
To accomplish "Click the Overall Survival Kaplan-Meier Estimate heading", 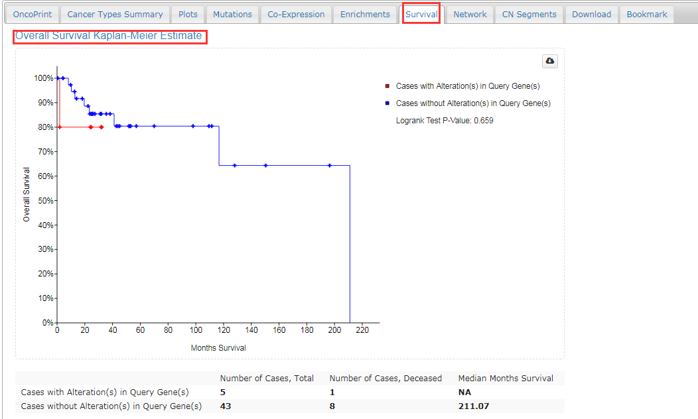I will point(109,36).
